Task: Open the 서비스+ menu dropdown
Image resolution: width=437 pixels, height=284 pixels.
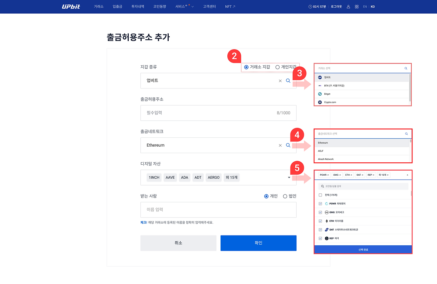Action: pyautogui.click(x=184, y=6)
